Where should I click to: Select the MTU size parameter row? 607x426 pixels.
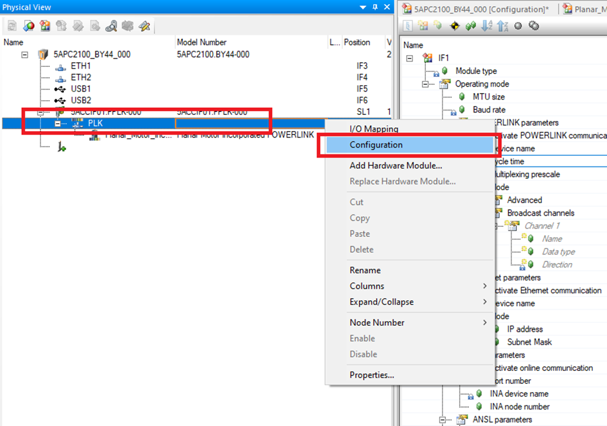[x=489, y=97]
